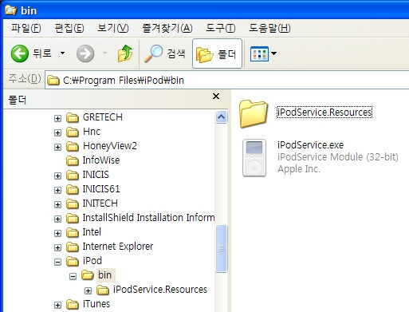Viewport: 409px width, 312px height.
Task: Open the Views mode dropdown button
Action: point(263,53)
